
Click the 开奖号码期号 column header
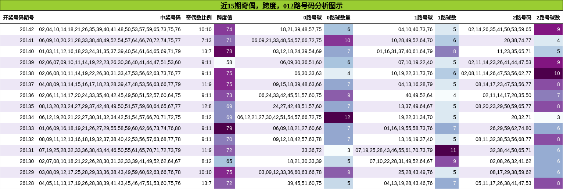click(18, 18)
